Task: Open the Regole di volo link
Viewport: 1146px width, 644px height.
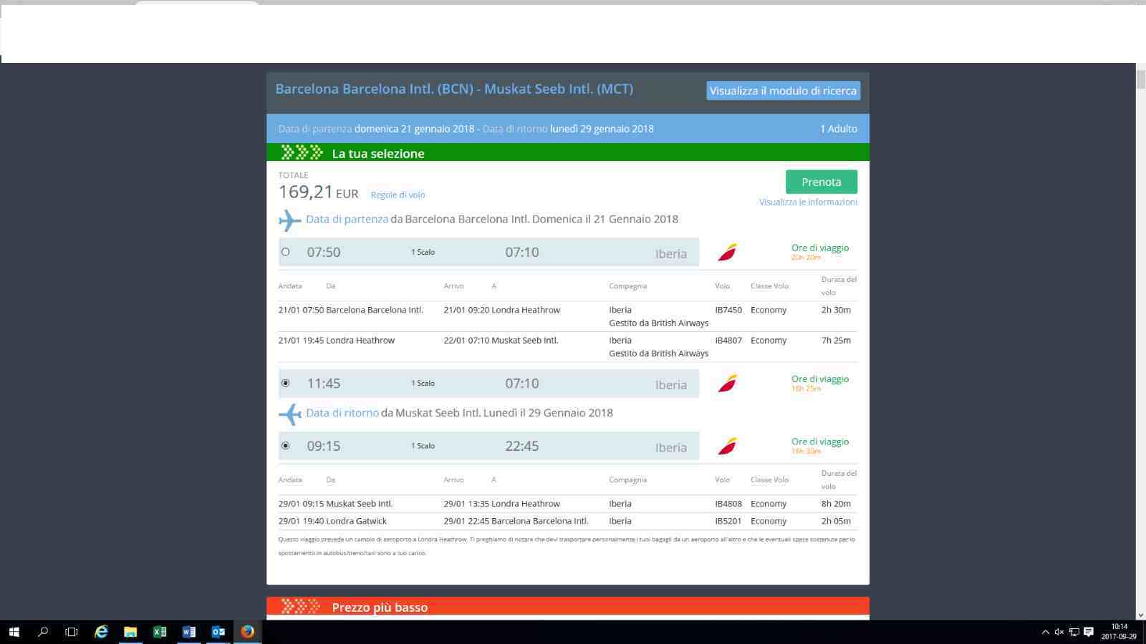Action: tap(398, 195)
